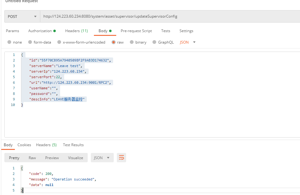Open the request Settings tab
The image size is (300, 195).
click(x=186, y=31)
